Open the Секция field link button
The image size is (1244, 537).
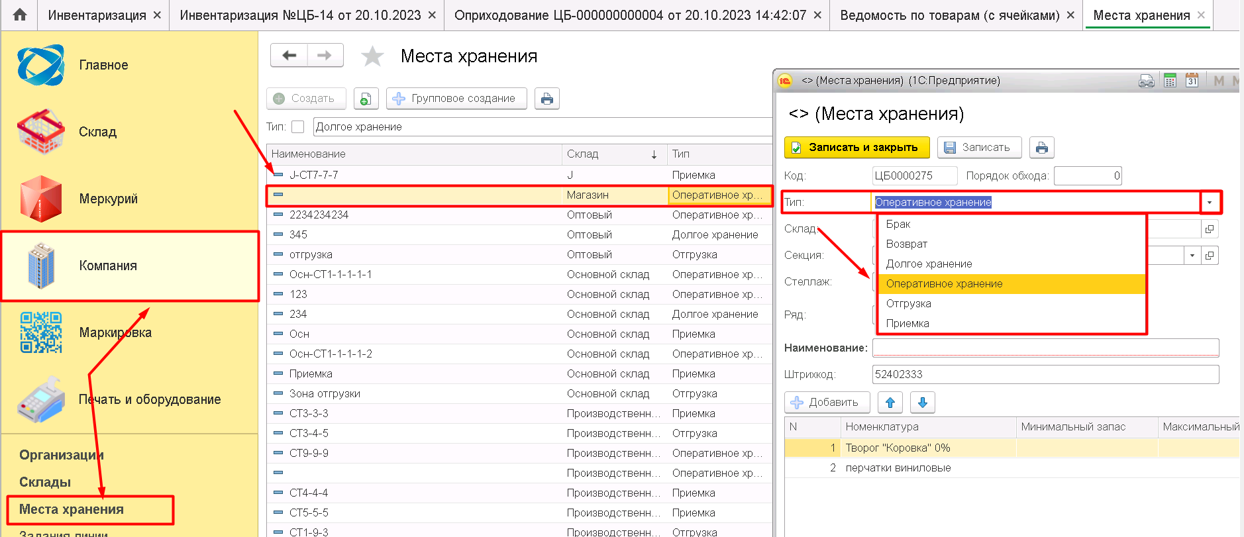(x=1210, y=256)
